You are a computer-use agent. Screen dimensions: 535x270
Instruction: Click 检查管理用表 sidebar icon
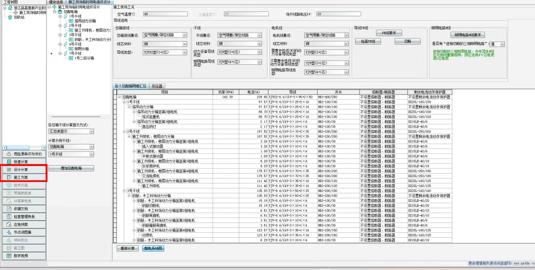click(x=8, y=217)
